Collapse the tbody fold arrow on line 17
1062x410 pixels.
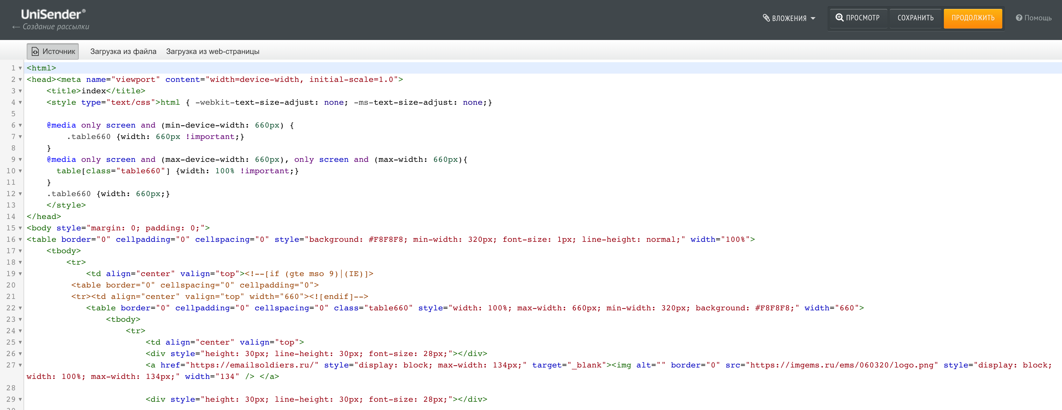click(20, 251)
